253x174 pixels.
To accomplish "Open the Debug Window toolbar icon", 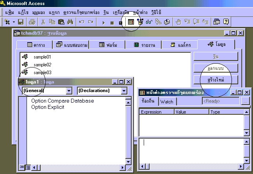I will [x=131, y=22].
